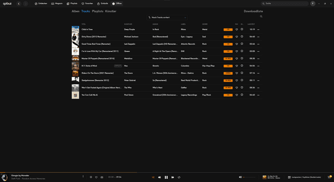This screenshot has width=334, height=182.
Task: Go to Playlists in top navigation
Action: (x=72, y=4)
